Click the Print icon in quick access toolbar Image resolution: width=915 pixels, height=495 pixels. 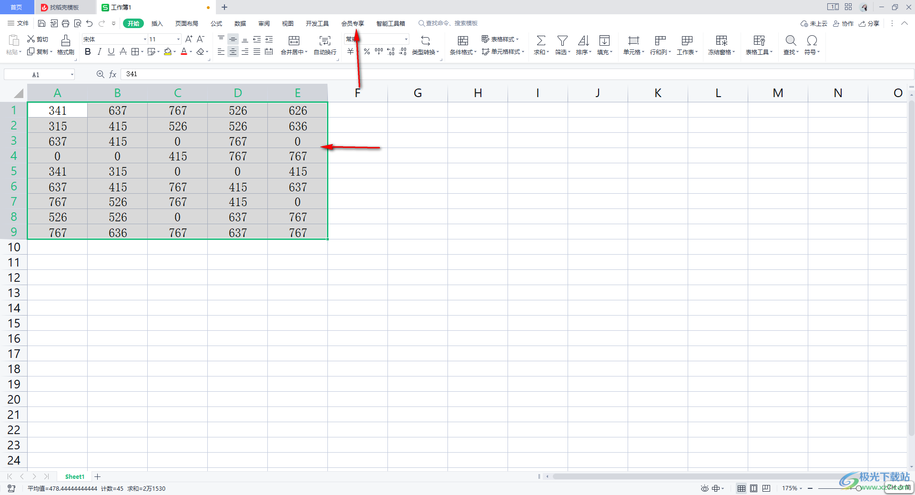(65, 23)
